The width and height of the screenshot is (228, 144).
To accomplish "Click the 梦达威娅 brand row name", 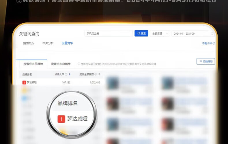I will click(32, 82).
